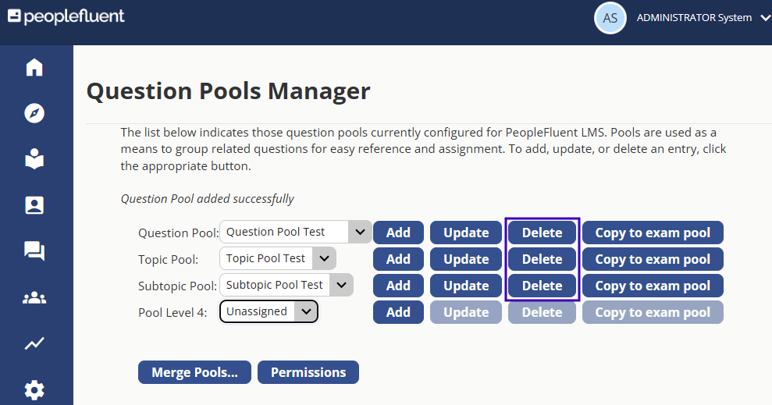Open the Question Pool dropdown
The height and width of the screenshot is (405, 772).
click(295, 232)
